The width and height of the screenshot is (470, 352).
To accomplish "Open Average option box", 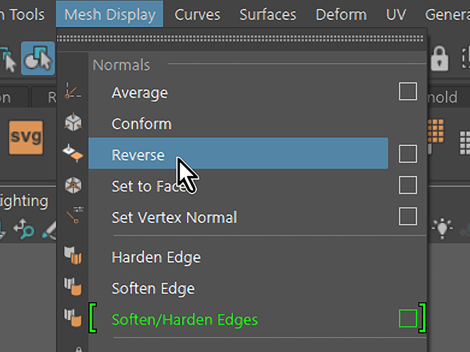I will click(408, 91).
